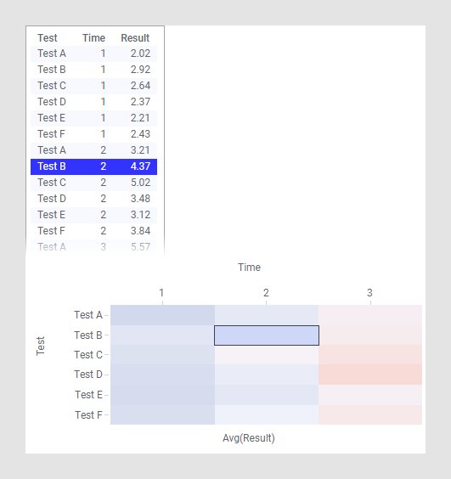This screenshot has width=451, height=479.
Task: Select the row with result 2.92
Action: click(93, 70)
